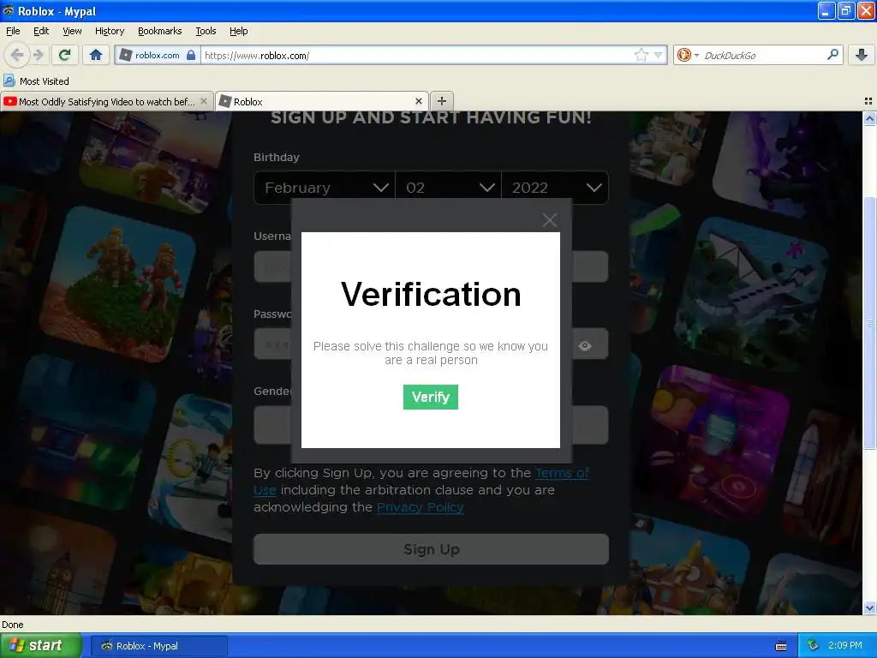Image resolution: width=877 pixels, height=658 pixels.
Task: Minimize the Mypal browser window
Action: [x=826, y=10]
